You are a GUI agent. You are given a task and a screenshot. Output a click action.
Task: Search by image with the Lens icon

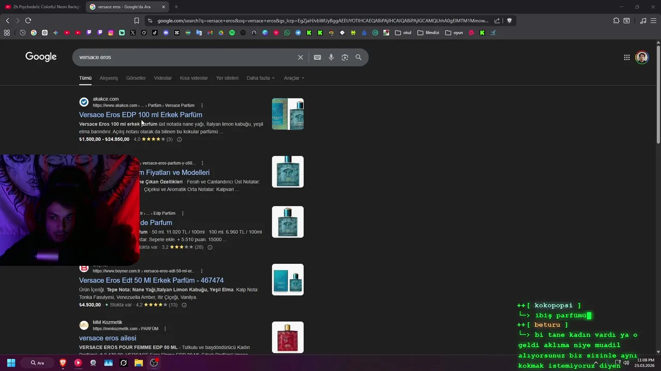coord(345,57)
